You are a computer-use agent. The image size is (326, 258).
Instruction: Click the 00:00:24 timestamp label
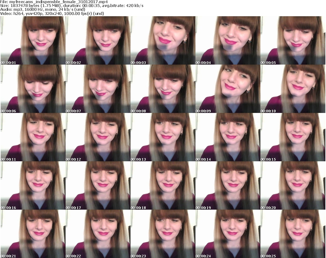pyautogui.click(x=203, y=256)
